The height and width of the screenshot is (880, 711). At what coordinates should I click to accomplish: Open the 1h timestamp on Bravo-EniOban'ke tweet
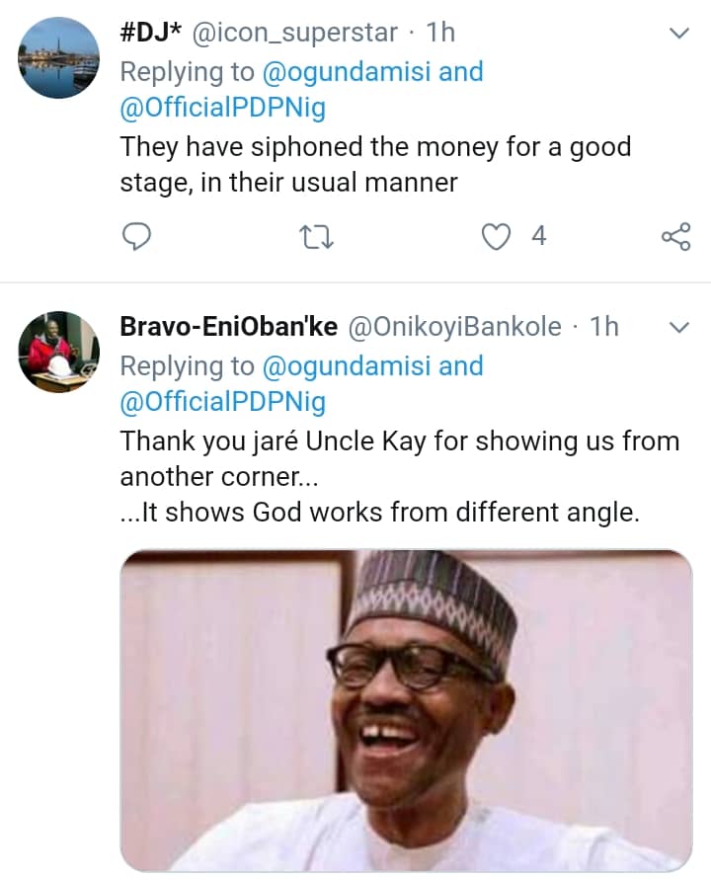tap(604, 327)
